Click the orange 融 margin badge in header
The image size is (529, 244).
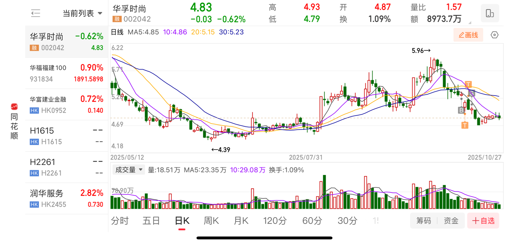coord(117,19)
